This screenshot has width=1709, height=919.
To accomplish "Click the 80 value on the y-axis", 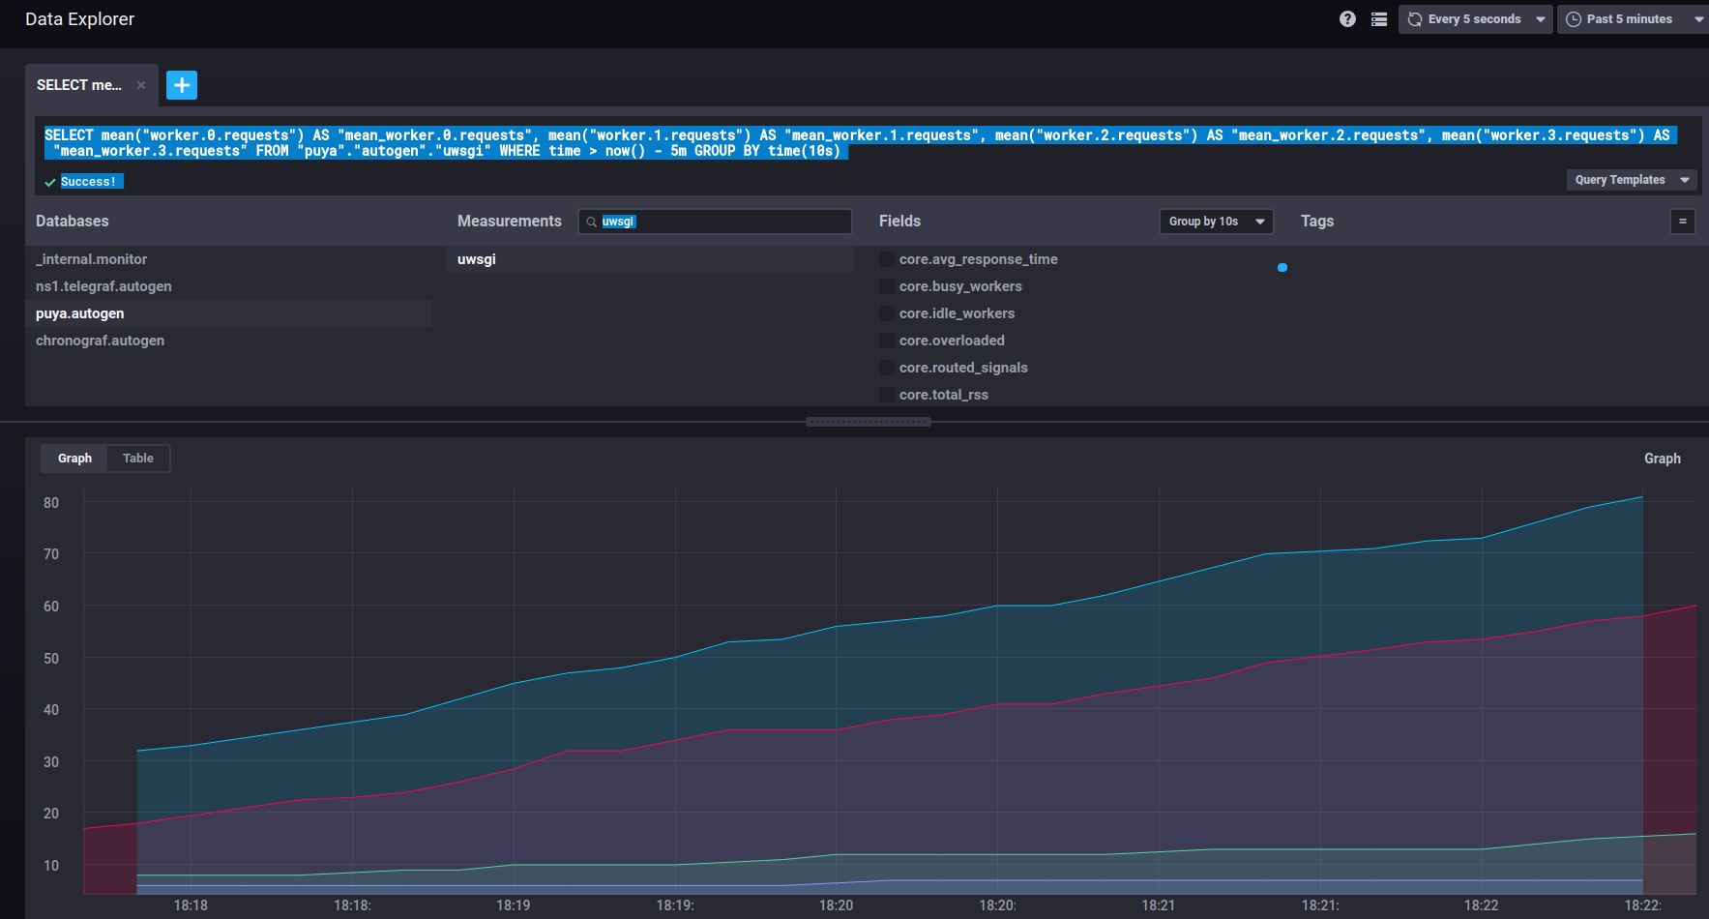I will (x=51, y=503).
